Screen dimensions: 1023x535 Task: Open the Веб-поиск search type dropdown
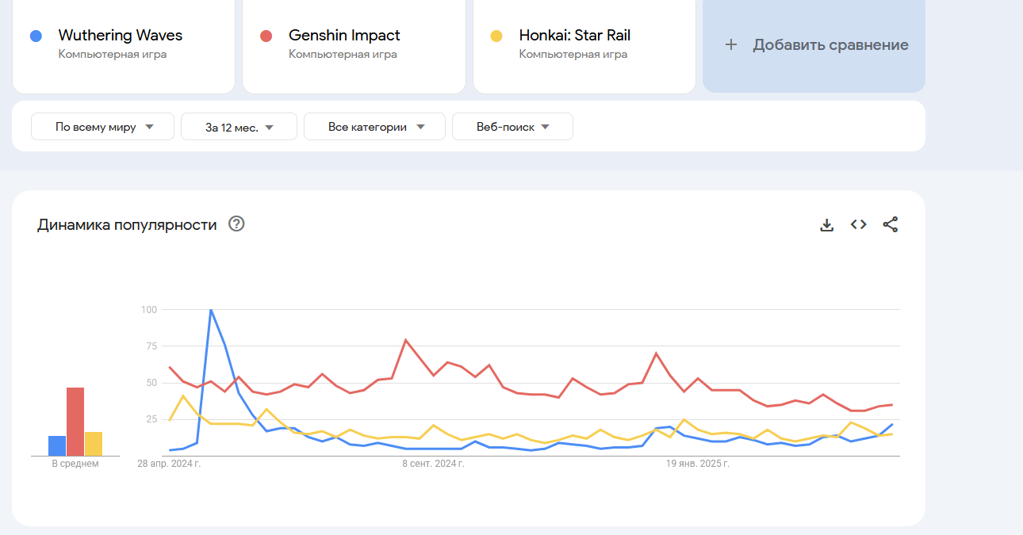[512, 127]
